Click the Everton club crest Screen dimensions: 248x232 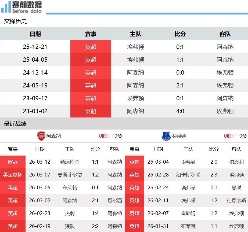click(166, 136)
